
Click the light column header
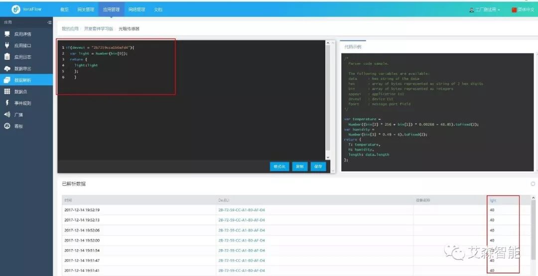pos(493,200)
